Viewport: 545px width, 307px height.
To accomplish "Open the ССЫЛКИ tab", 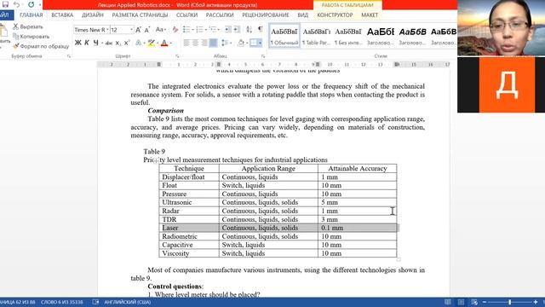I will coord(186,15).
